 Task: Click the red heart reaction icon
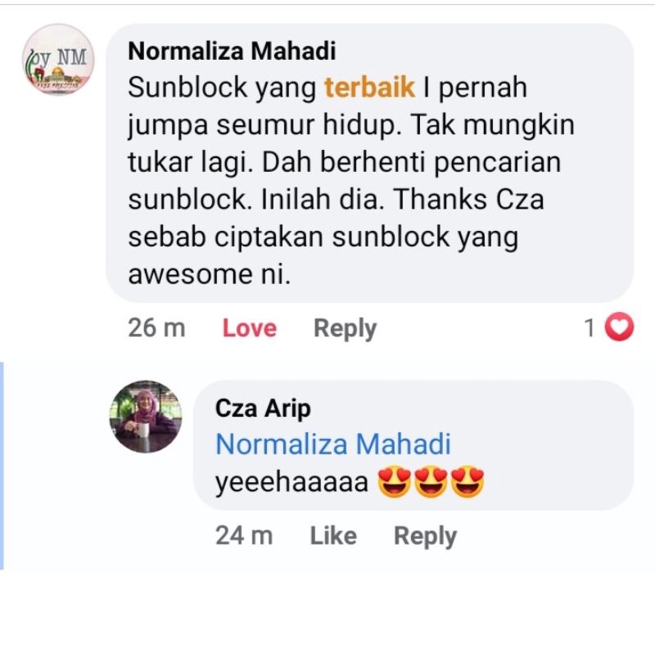620,328
